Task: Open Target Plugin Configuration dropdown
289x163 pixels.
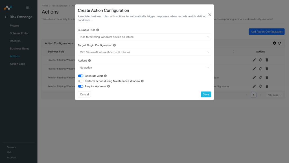Action: click(144, 52)
